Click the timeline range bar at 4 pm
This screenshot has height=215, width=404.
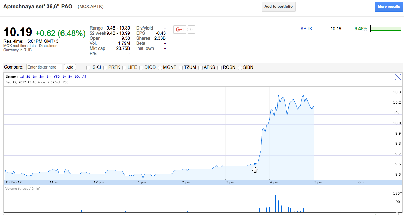pyautogui.click(x=274, y=182)
